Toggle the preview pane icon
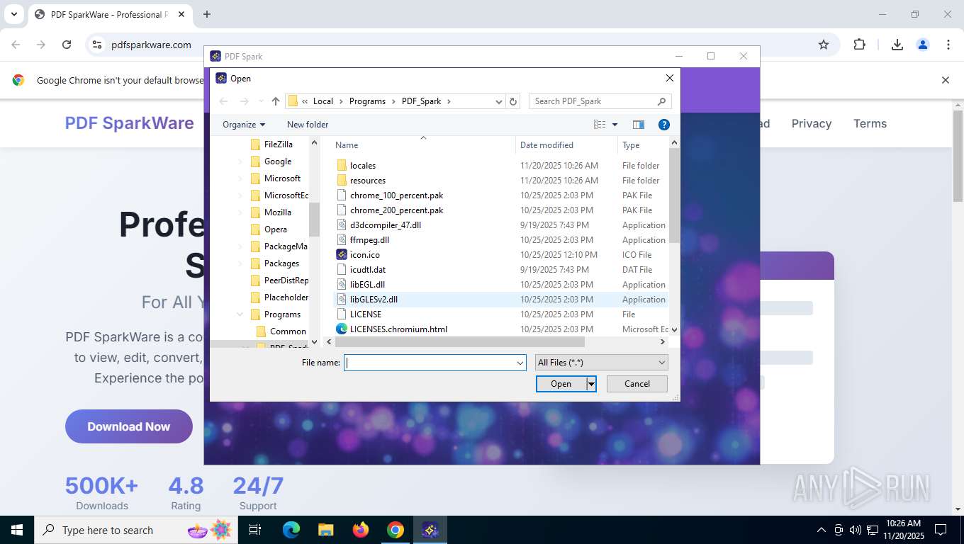964x544 pixels. (x=639, y=125)
